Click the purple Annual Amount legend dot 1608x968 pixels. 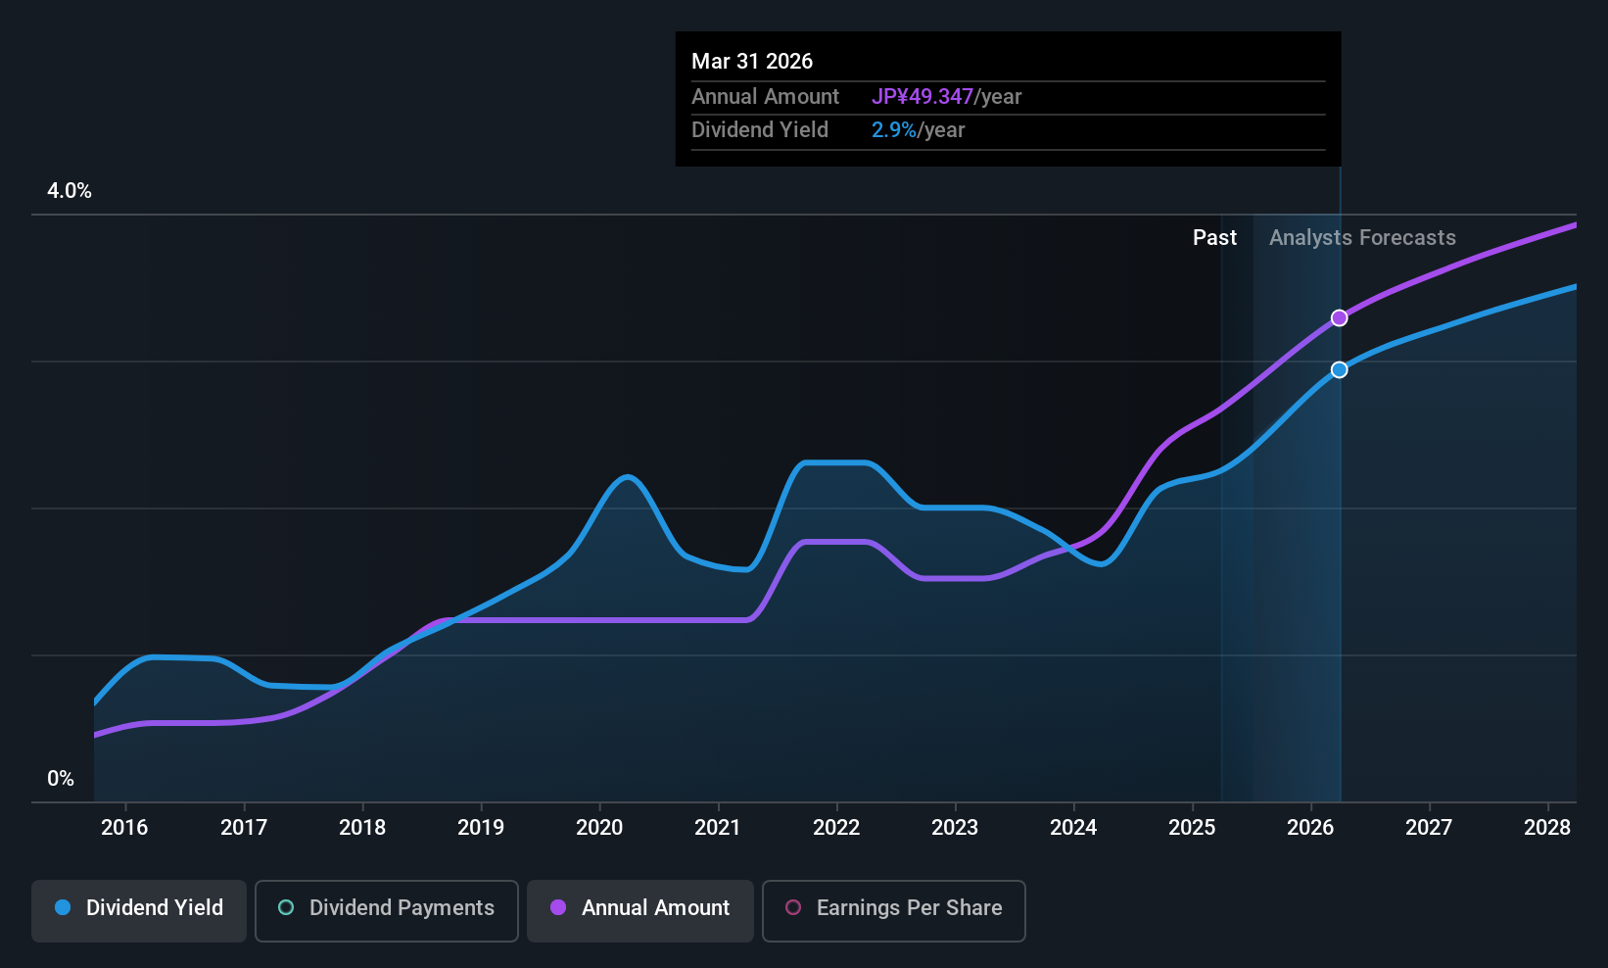coord(558,907)
